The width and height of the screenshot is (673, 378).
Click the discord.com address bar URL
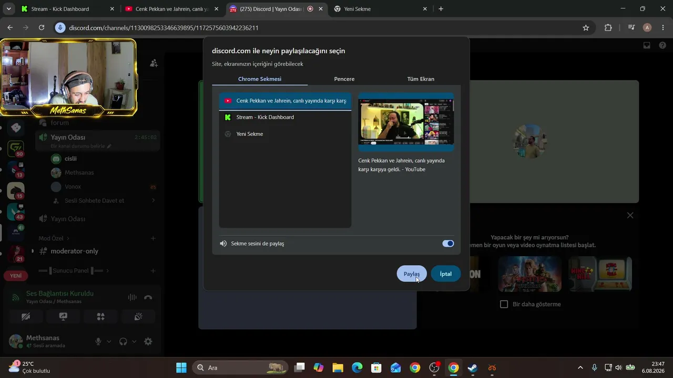(164, 28)
